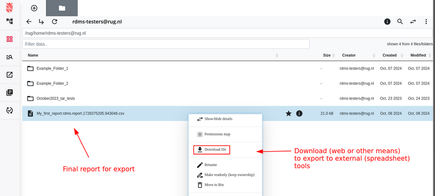Sort by Size column header
435x196 pixels.
(327, 55)
